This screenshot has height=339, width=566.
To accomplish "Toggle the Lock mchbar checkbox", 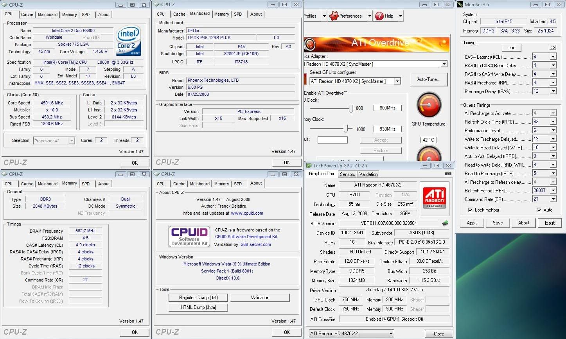I will pos(470,210).
